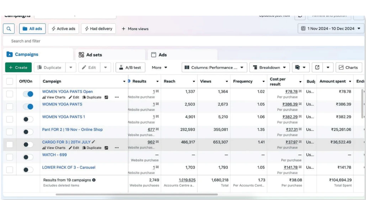This screenshot has width=366, height=200.
Task: Click the refresh icon button at top
Action: 300,16
